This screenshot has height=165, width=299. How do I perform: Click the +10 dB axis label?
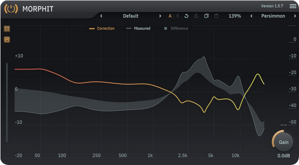19,56
